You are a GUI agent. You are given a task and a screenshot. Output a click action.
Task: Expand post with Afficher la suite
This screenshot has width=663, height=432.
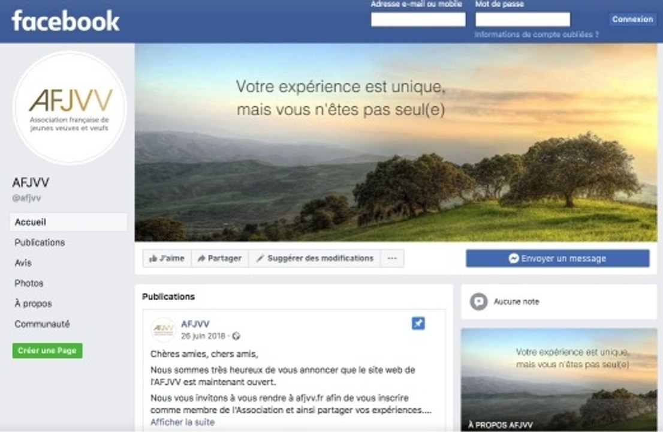(x=183, y=422)
